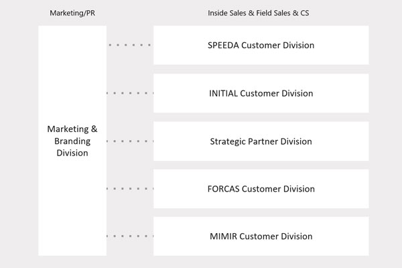Click the dotted line to Strategic Partner
Screen dimensions: 402x268
pyautogui.click(x=130, y=141)
